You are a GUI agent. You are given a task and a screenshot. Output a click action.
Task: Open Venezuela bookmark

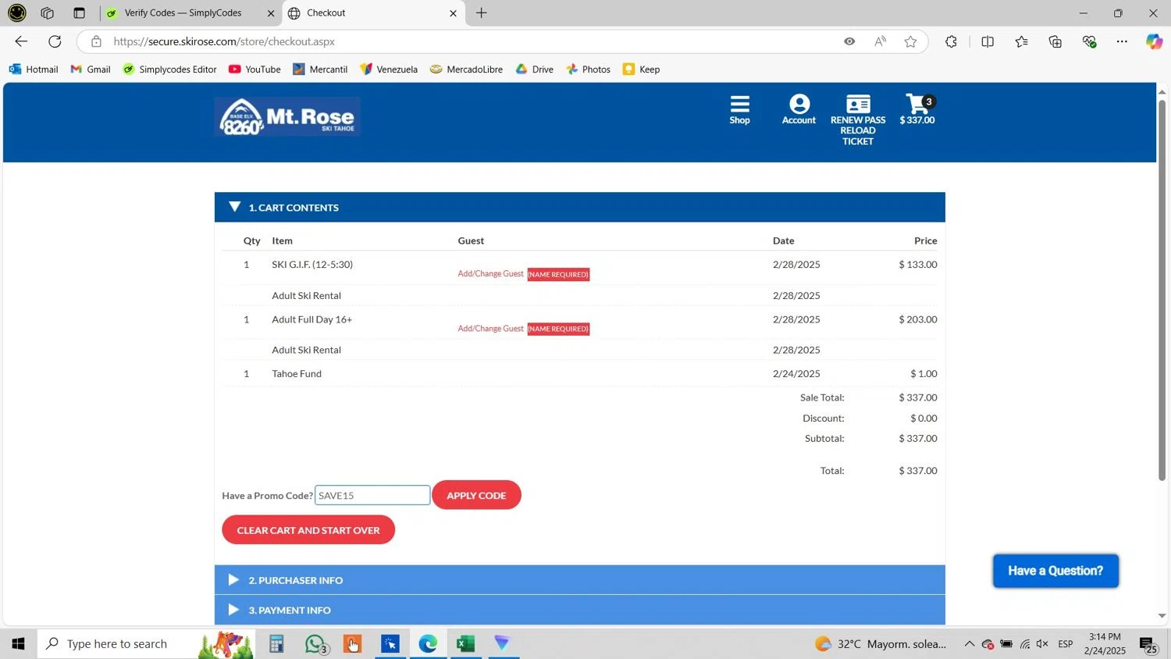(389, 69)
